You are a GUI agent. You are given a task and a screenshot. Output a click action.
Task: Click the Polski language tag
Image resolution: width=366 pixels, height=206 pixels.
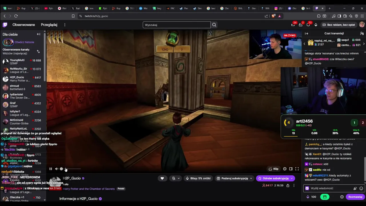click(x=121, y=189)
